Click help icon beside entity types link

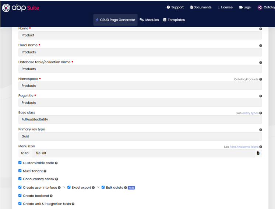pyautogui.click(x=261, y=113)
